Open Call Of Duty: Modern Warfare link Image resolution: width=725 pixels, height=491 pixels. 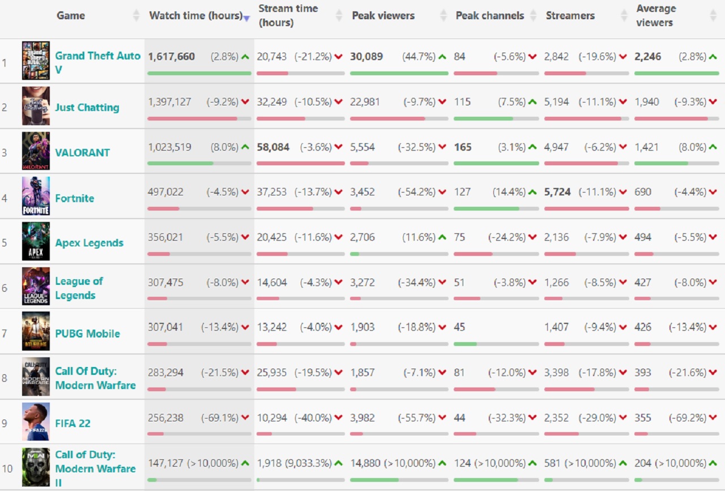(95, 378)
